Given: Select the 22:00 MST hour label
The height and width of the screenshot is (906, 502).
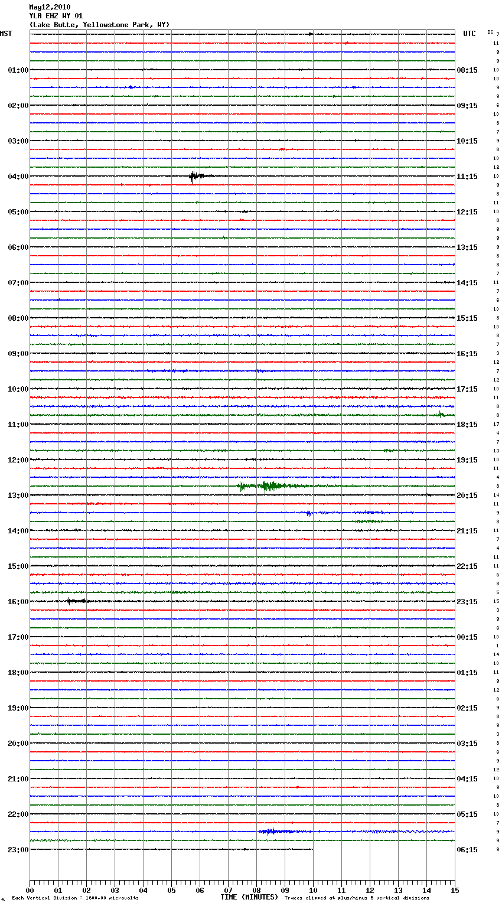Looking at the screenshot, I should click(x=18, y=814).
